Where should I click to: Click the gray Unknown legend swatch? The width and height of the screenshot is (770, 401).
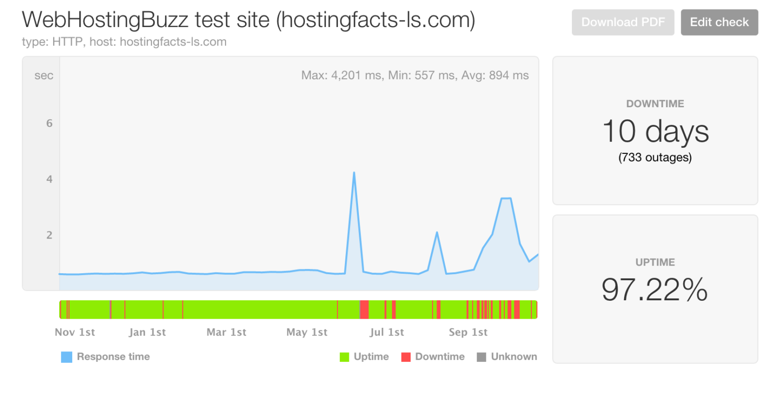click(x=481, y=357)
